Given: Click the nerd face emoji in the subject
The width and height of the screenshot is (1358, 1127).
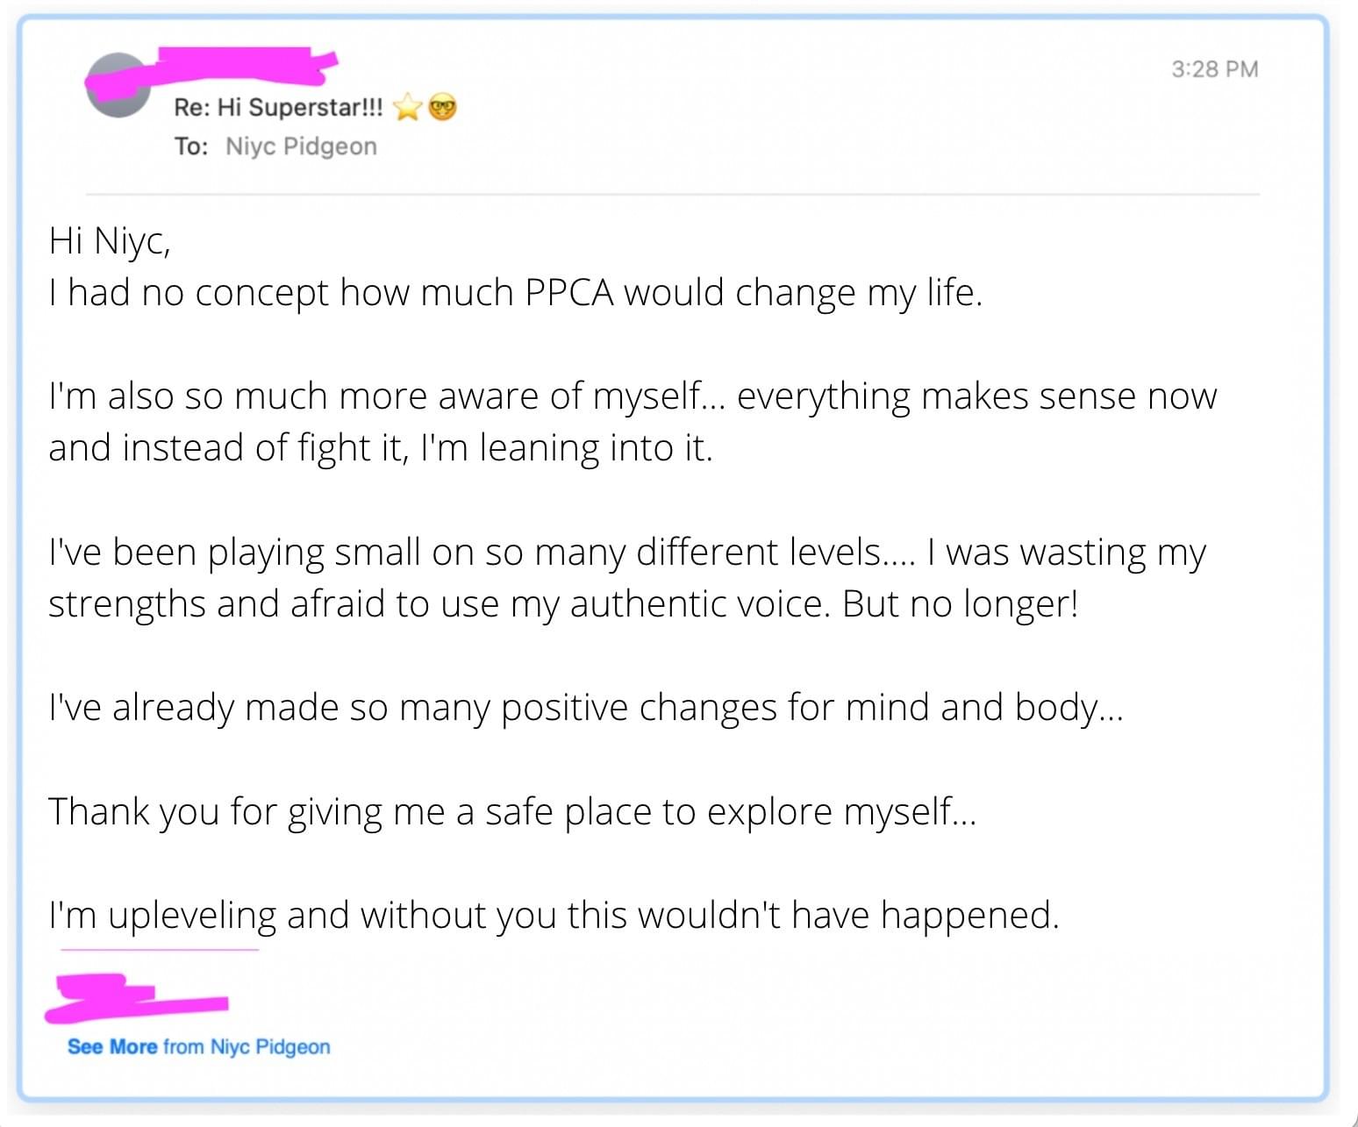Looking at the screenshot, I should [x=442, y=108].
